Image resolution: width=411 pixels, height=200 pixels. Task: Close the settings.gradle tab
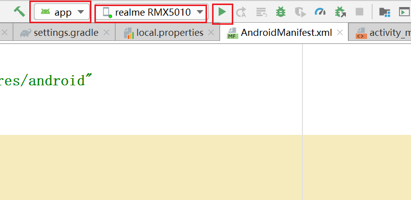click(x=107, y=33)
